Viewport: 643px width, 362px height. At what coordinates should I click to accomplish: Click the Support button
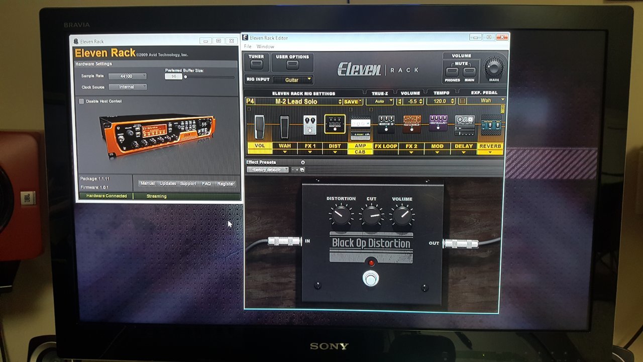point(188,184)
